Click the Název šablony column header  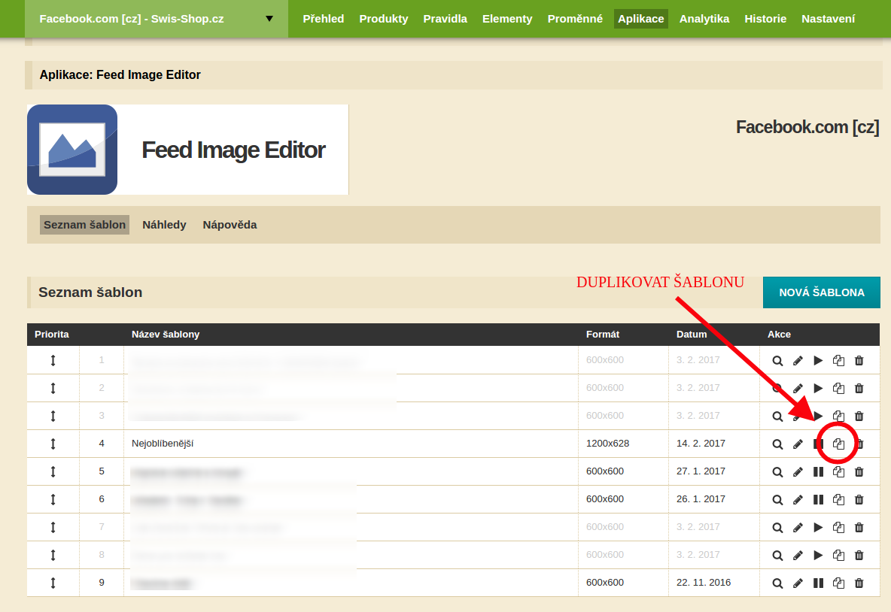tap(166, 335)
